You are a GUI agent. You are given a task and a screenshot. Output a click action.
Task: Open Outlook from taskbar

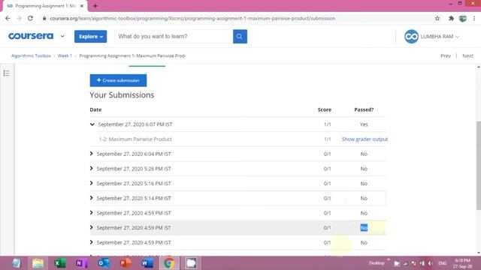104,263
